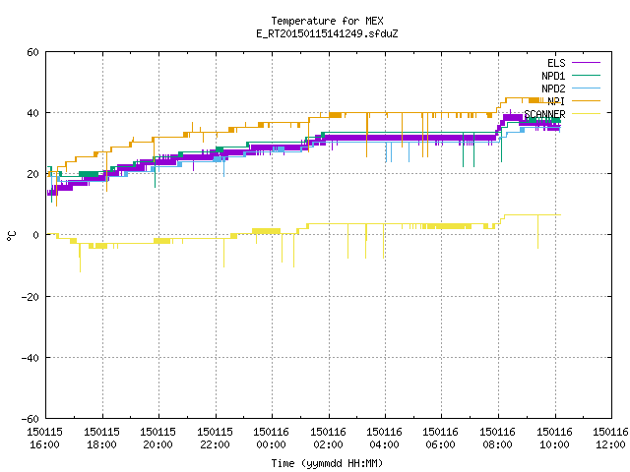Select the NPD1 legend label
This screenshot has height=472, width=630.
[x=553, y=76]
